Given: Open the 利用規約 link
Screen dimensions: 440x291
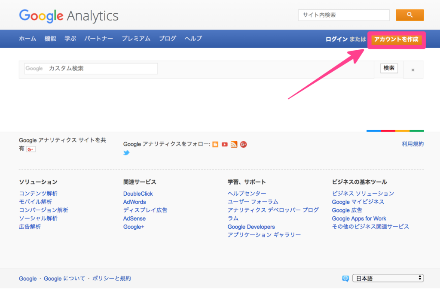Looking at the screenshot, I should pyautogui.click(x=412, y=144).
